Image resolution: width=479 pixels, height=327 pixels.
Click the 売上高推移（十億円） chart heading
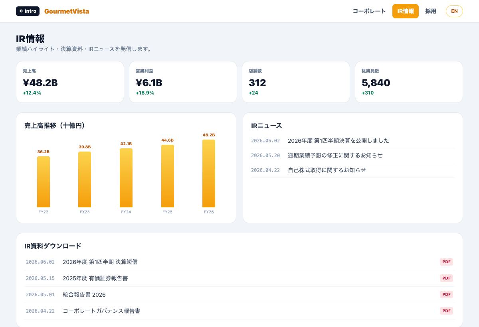(x=55, y=126)
